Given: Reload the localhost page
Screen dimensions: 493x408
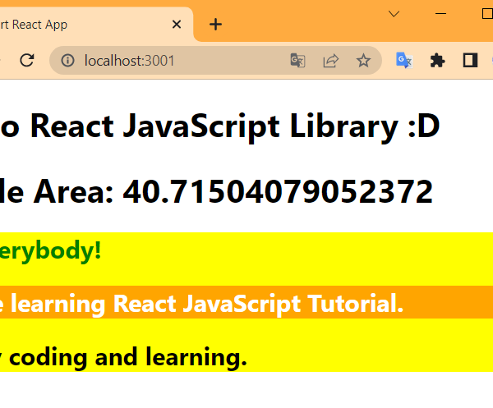Looking at the screenshot, I should point(26,61).
